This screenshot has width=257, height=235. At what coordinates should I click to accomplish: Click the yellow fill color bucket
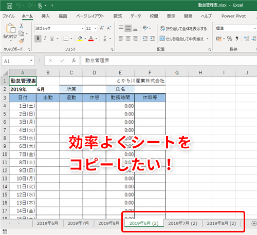point(80,38)
